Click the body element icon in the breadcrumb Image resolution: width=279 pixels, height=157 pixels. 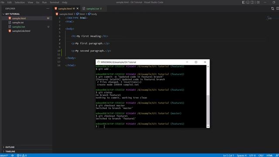[89, 14]
